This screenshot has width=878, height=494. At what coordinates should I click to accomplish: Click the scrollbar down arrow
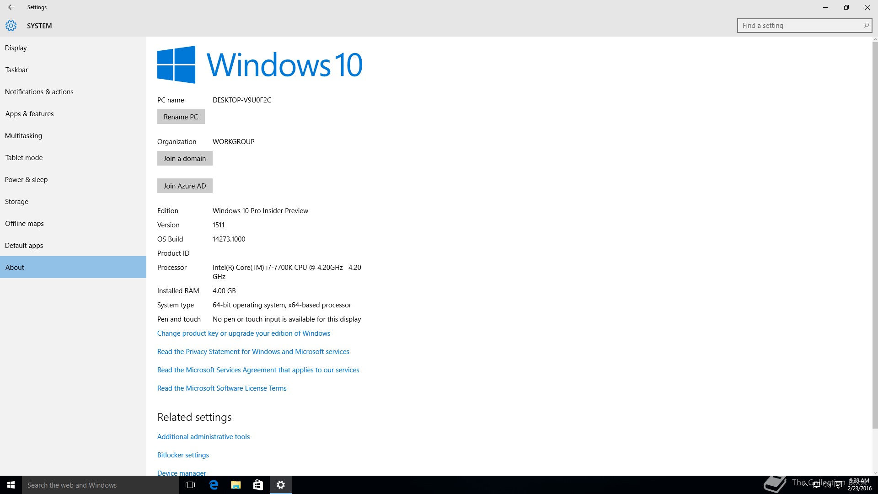pyautogui.click(x=875, y=473)
